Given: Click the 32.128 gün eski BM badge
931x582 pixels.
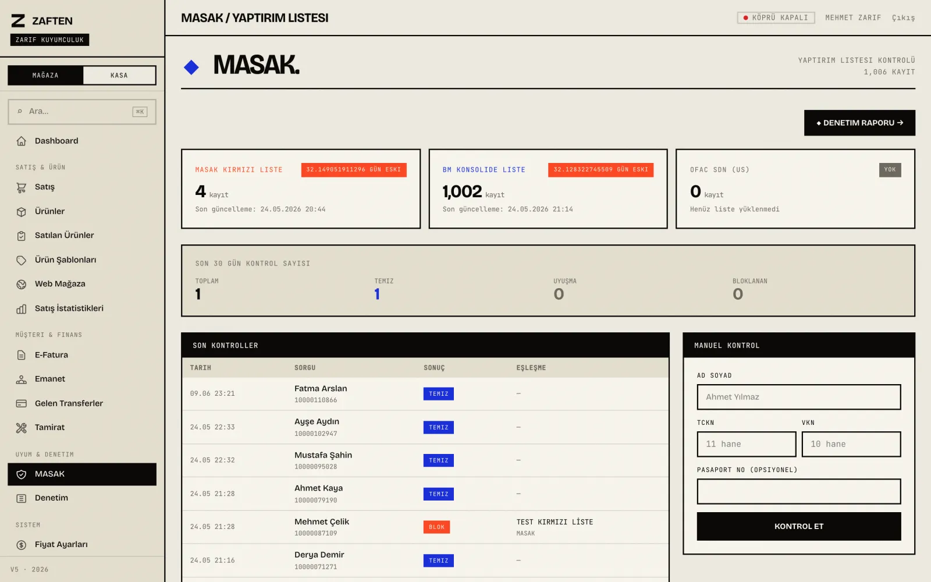Looking at the screenshot, I should pos(601,170).
